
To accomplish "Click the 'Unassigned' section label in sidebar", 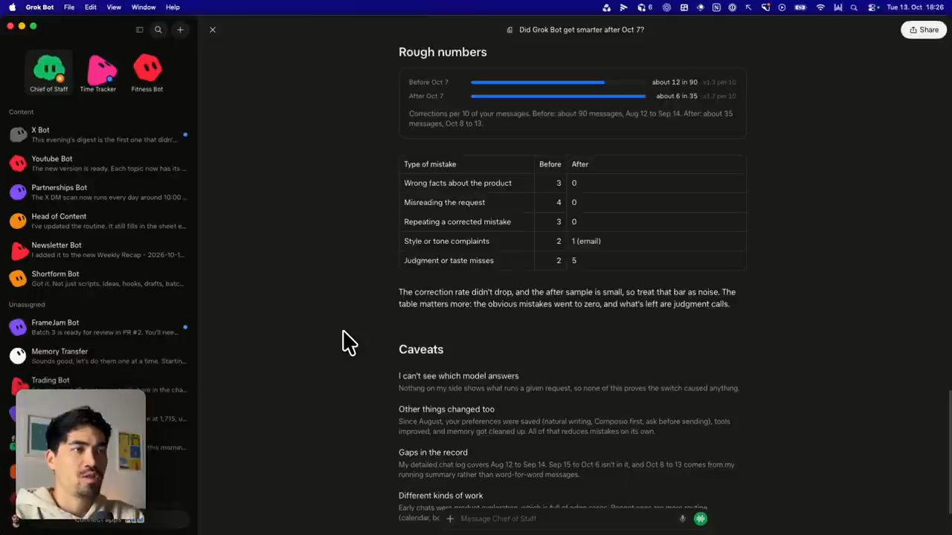I will click(x=27, y=304).
